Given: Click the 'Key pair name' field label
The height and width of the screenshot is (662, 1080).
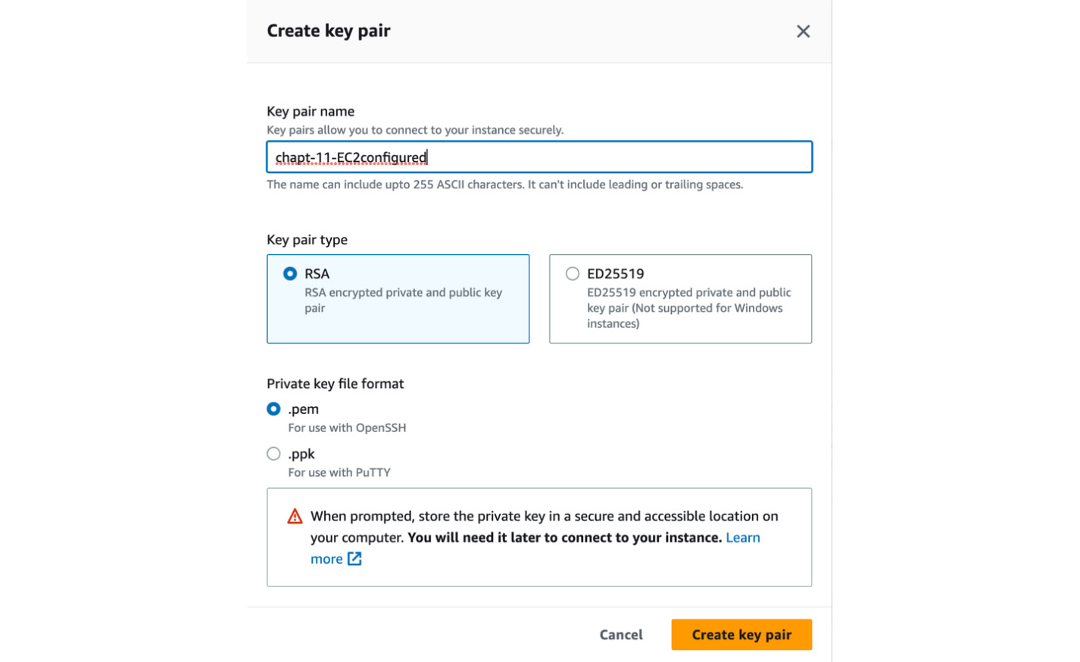Looking at the screenshot, I should [x=311, y=111].
